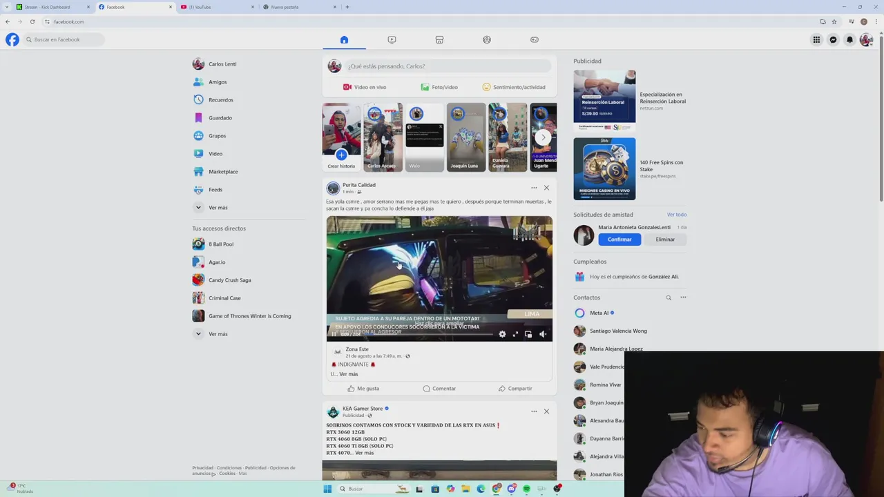Expand Zona Este post text Ver más
The height and width of the screenshot is (497, 884).
coord(349,374)
